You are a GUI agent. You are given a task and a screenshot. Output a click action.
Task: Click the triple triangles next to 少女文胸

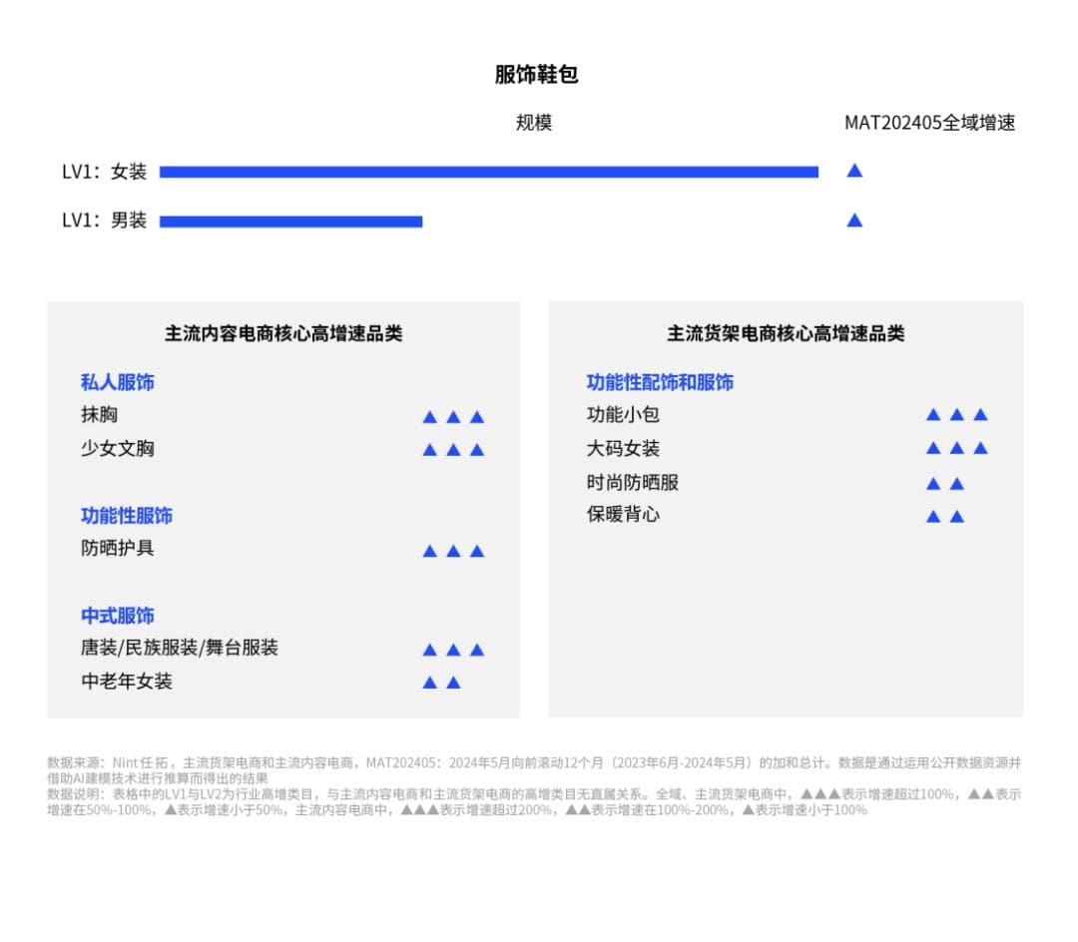pyautogui.click(x=453, y=450)
